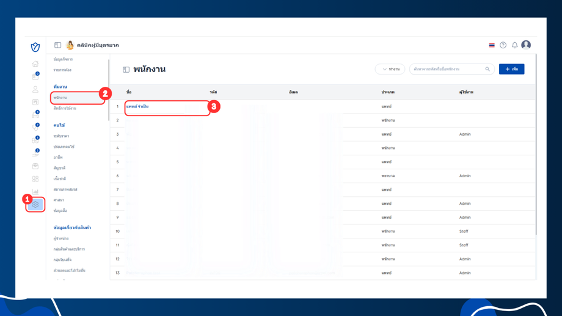The width and height of the screenshot is (562, 316).
Task: Open the sofa icon with badge 3
Action: (35, 115)
